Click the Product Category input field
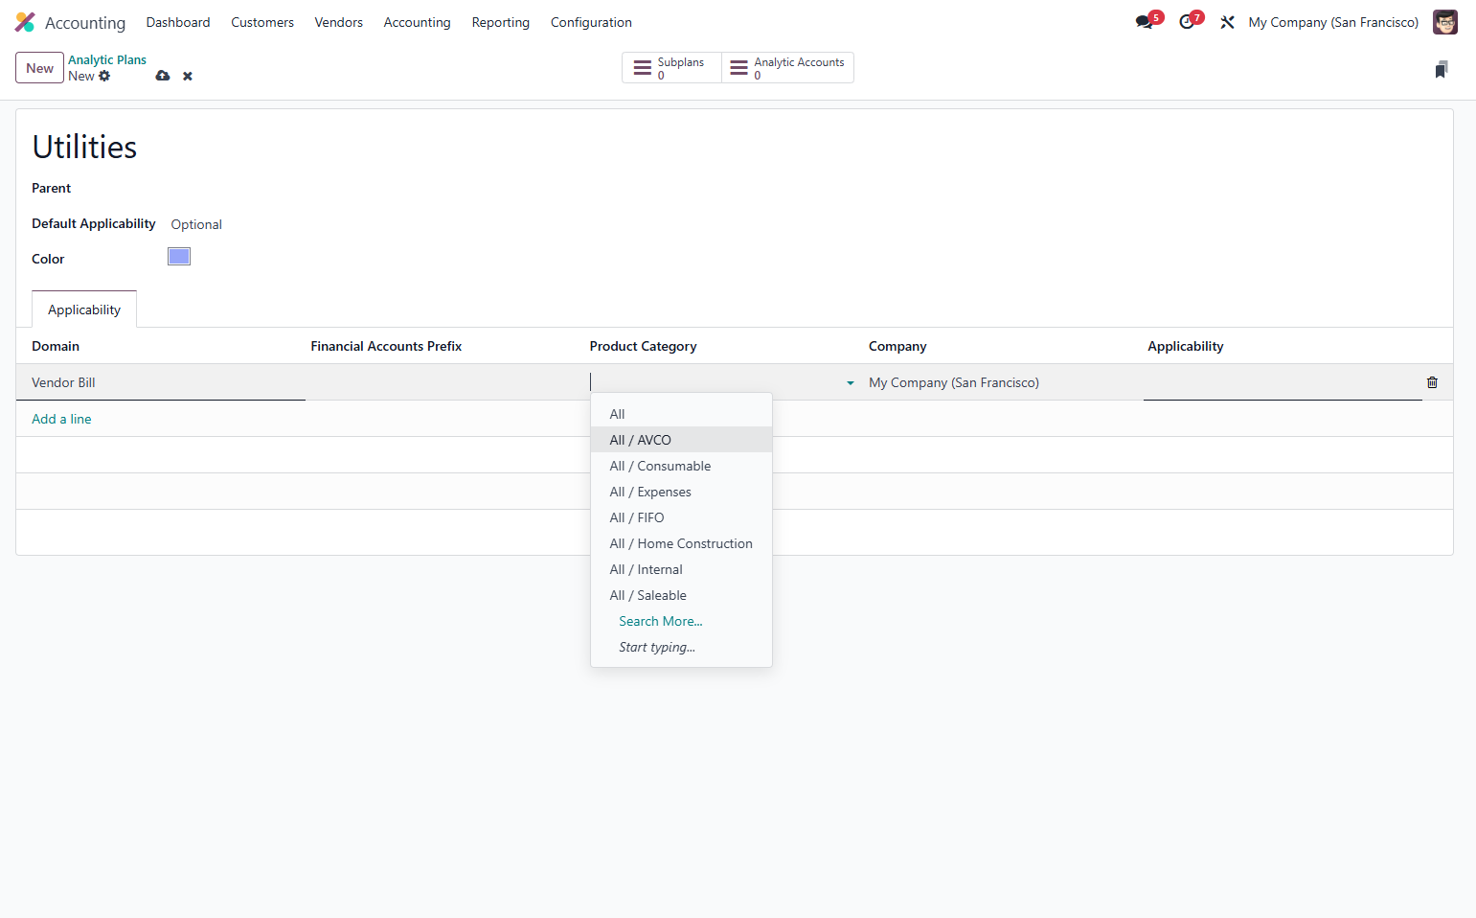The width and height of the screenshot is (1476, 918). pos(715,382)
